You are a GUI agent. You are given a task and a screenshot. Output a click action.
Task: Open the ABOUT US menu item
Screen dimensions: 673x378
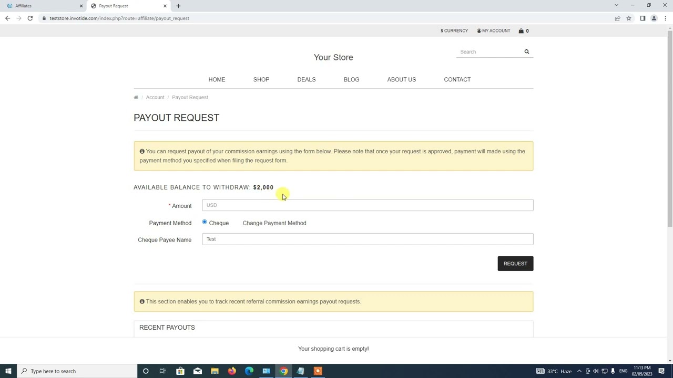click(x=402, y=79)
